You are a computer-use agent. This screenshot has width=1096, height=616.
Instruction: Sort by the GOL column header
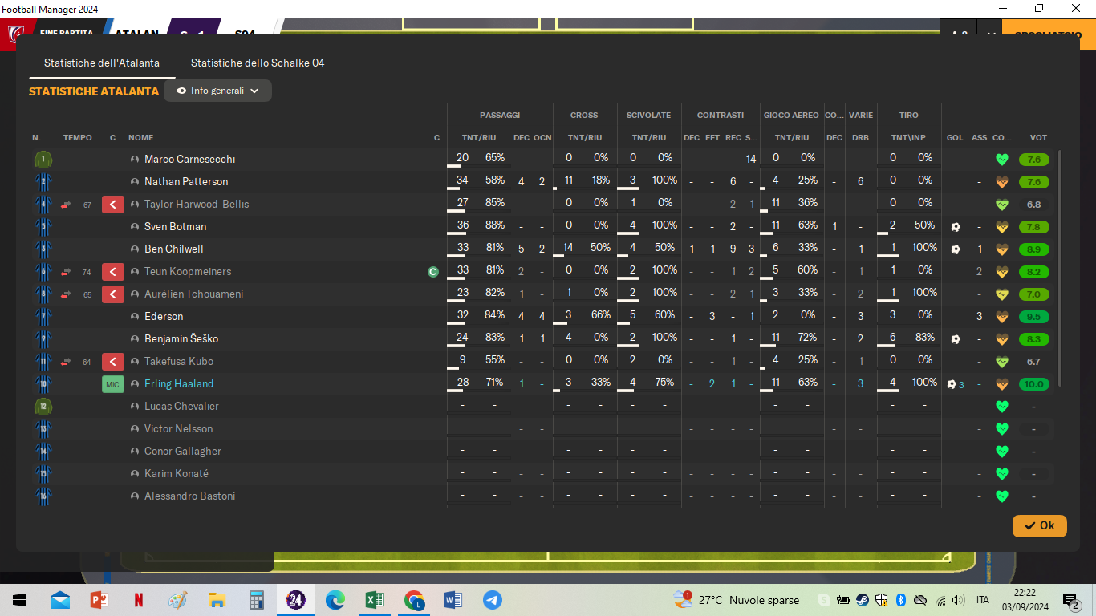[x=955, y=138]
